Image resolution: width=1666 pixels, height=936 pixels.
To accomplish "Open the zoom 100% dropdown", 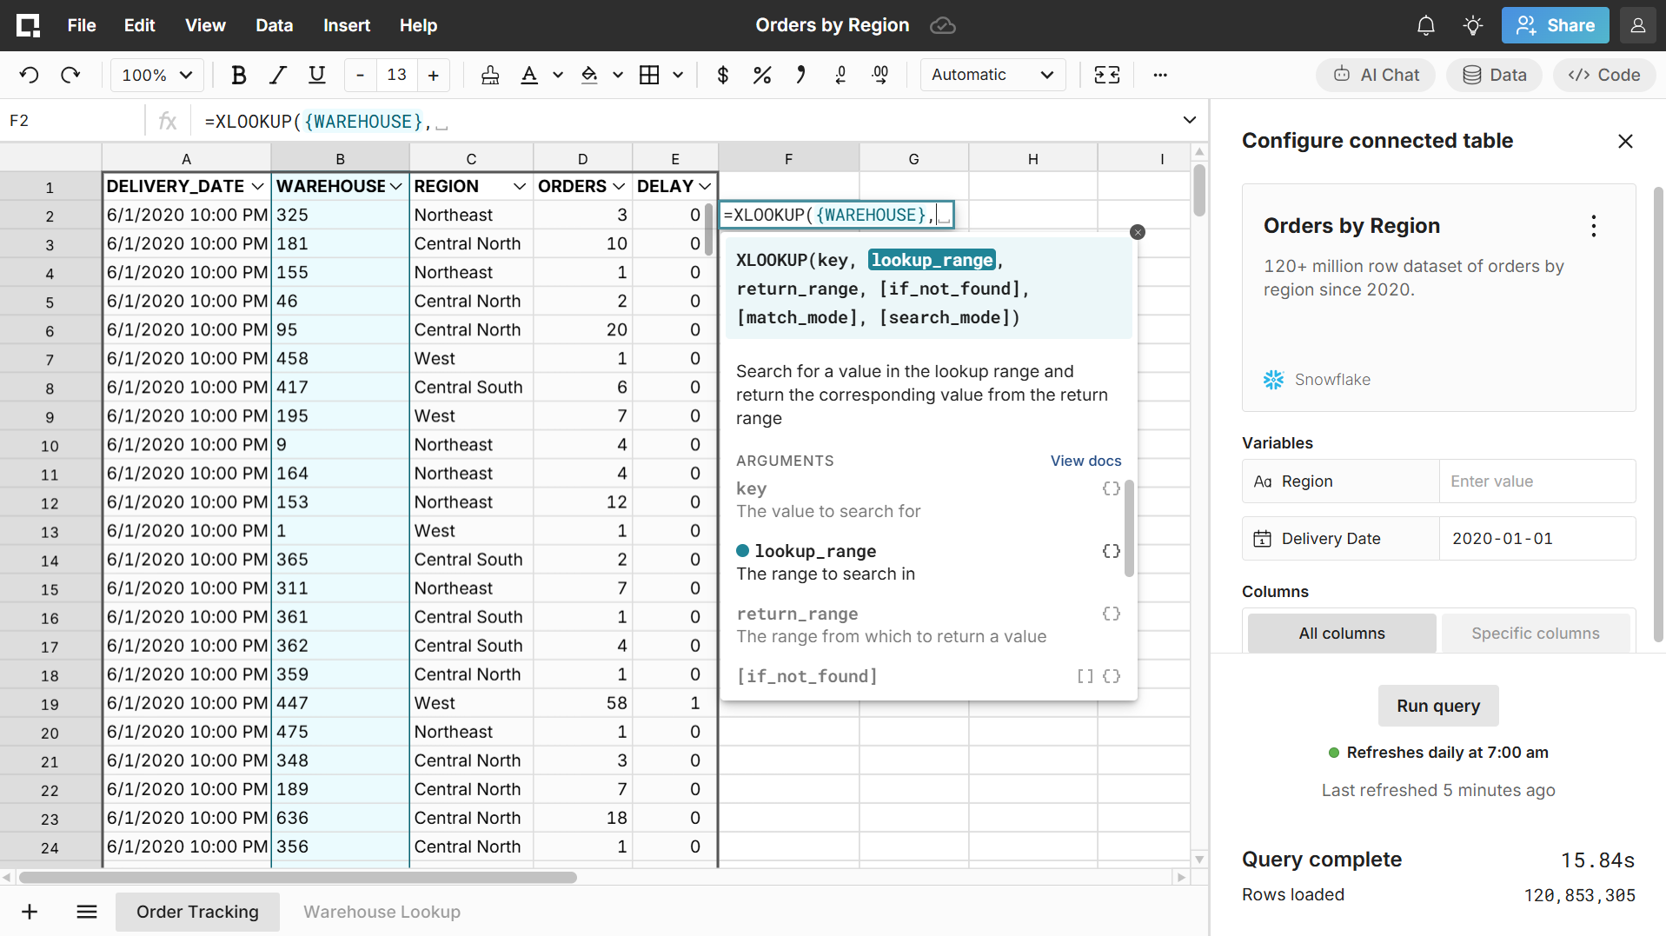I will (156, 75).
